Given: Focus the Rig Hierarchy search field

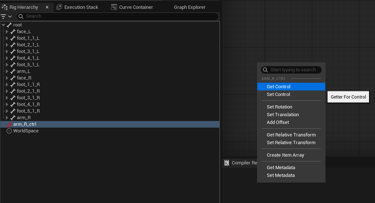Looking at the screenshot, I should [117, 16].
